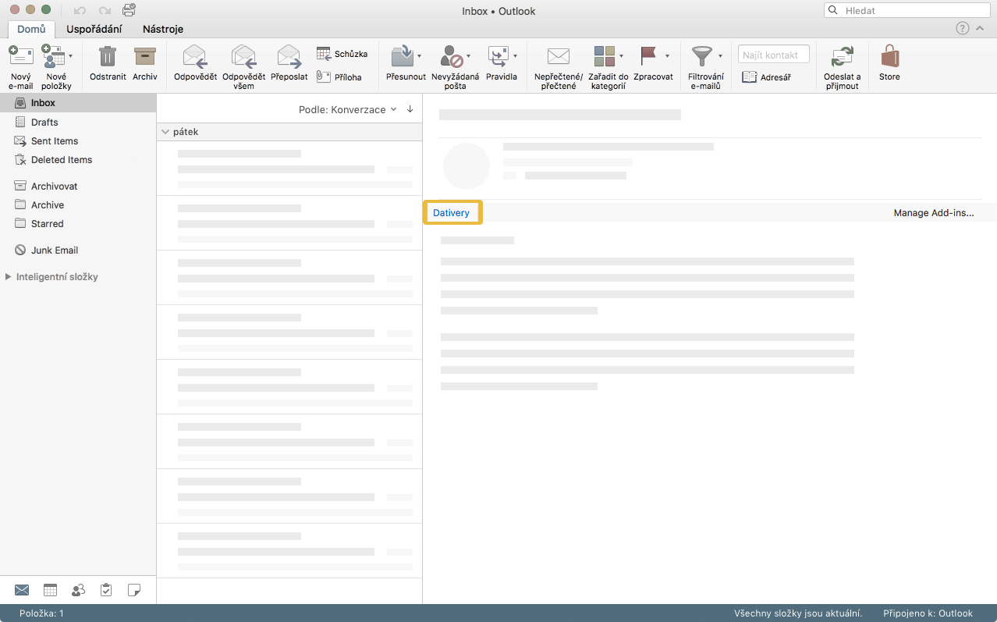Switch to Calendar view in bottom bar
This screenshot has width=997, height=622.
(x=50, y=590)
